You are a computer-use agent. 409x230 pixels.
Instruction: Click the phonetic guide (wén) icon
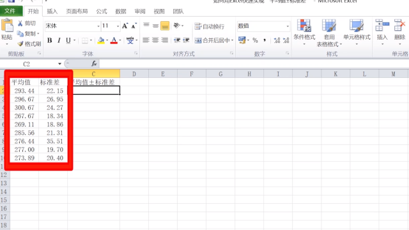pos(130,40)
